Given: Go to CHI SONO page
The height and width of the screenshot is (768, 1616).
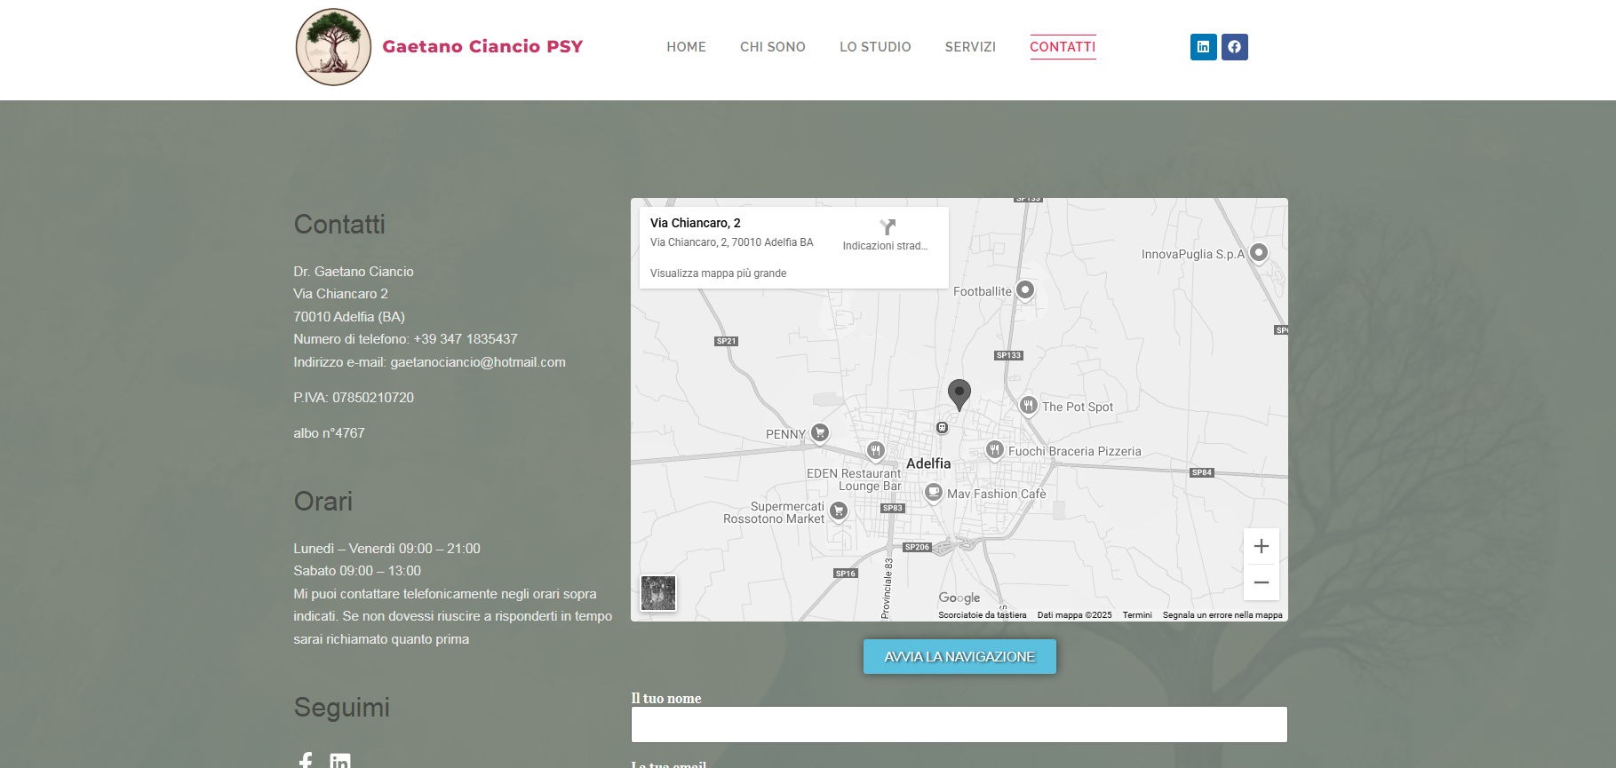Looking at the screenshot, I should pyautogui.click(x=772, y=47).
